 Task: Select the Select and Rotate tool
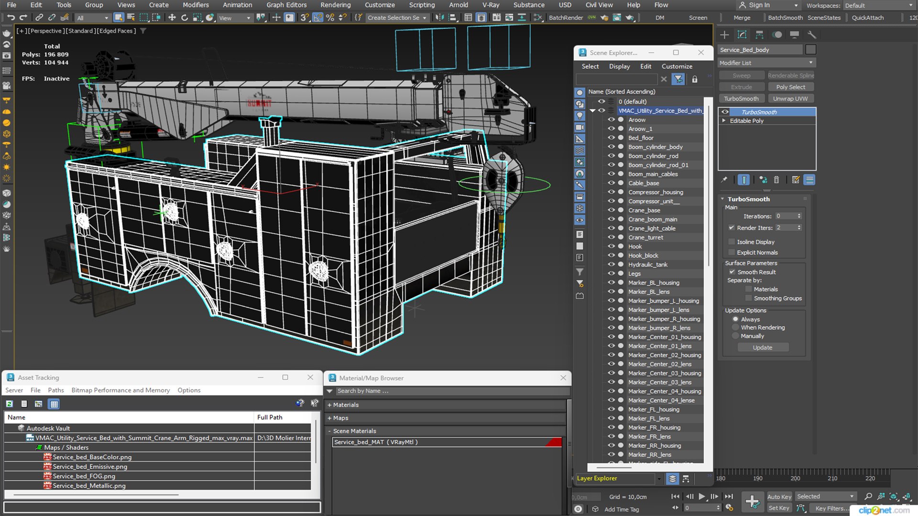pos(184,18)
